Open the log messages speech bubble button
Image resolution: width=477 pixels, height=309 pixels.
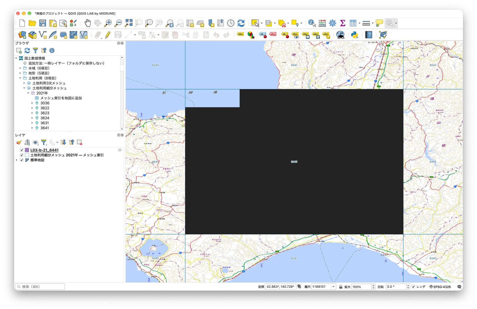(459, 287)
